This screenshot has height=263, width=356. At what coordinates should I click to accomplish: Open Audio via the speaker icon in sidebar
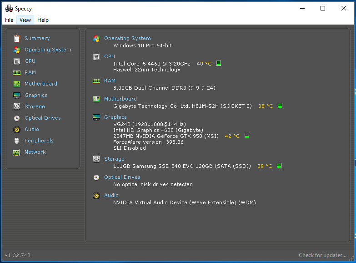[x=17, y=130]
